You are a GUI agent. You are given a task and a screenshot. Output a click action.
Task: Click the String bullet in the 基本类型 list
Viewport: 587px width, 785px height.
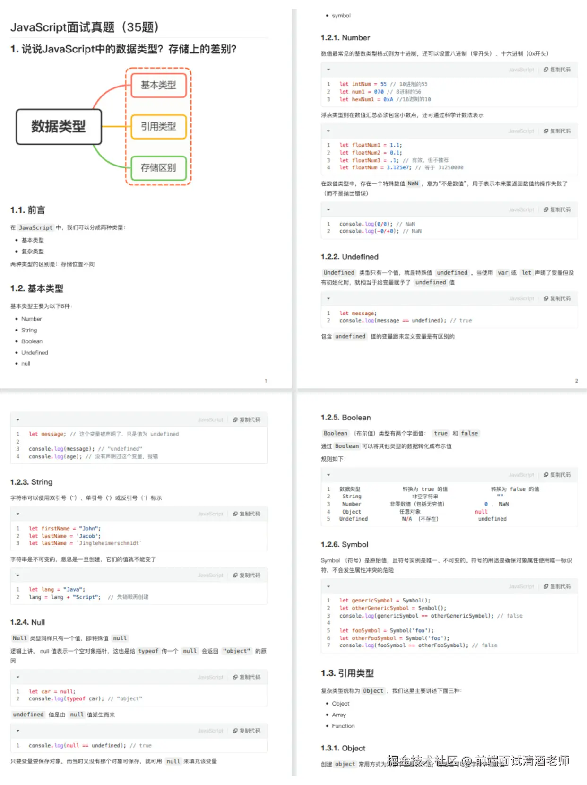coord(29,330)
